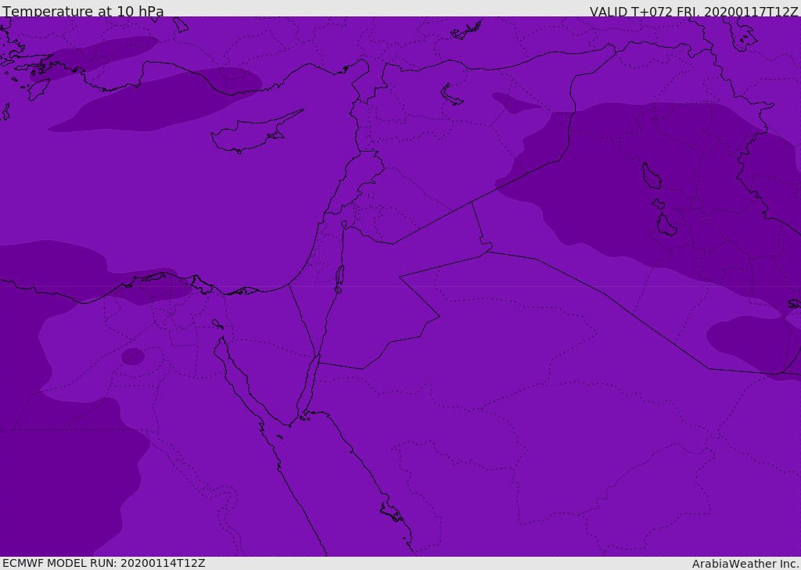Click the ECMWF MODEL RUN timestamp text
The height and width of the screenshot is (570, 801).
point(103,563)
